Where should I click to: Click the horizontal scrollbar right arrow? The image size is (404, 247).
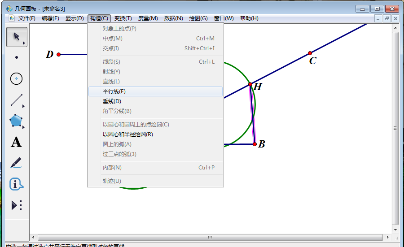387,237
